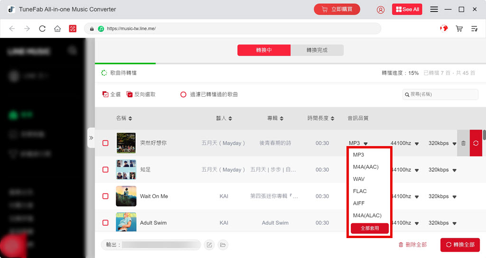Click the 全部套用 apply-to-all button
This screenshot has width=486, height=258.
[x=369, y=228]
